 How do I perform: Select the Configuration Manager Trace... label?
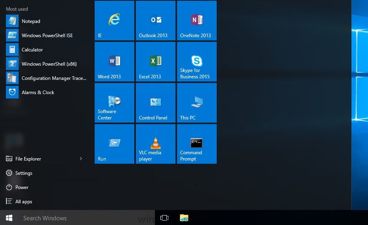54,78
